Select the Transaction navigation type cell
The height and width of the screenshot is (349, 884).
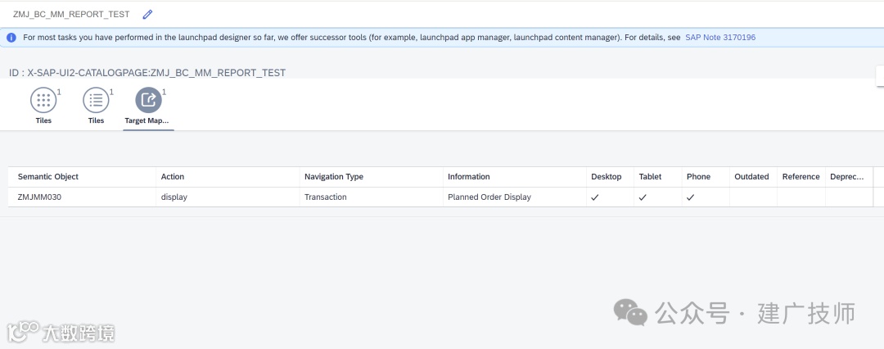click(x=325, y=197)
